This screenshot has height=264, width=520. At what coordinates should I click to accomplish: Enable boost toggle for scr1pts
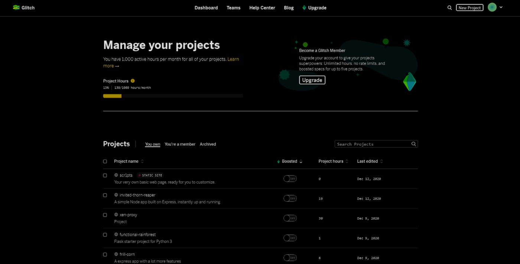pyautogui.click(x=290, y=179)
